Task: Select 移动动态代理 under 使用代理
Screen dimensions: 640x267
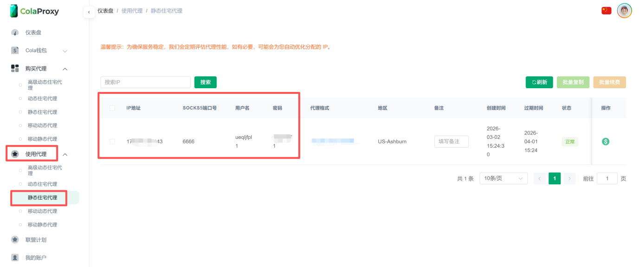Action: (42, 211)
